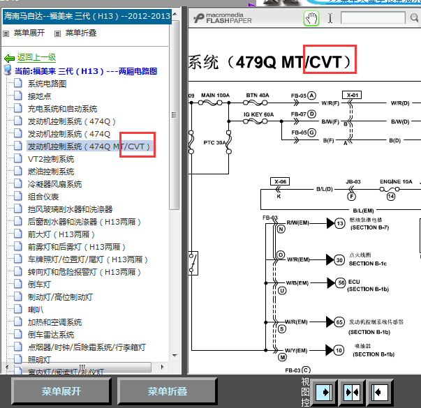The height and width of the screenshot is (408, 421).
Task: Open the 冷凝器风扇系统 entry
Action: pos(54,184)
